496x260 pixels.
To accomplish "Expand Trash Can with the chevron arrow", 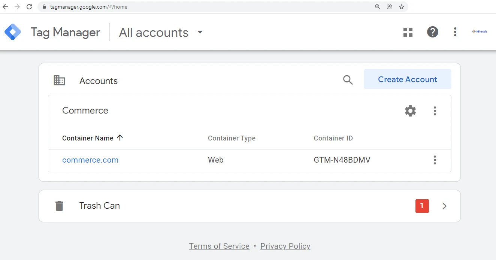I will tap(444, 206).
